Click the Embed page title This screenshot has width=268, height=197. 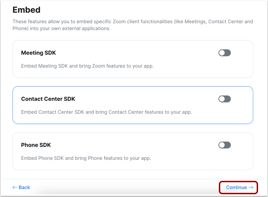(x=26, y=10)
